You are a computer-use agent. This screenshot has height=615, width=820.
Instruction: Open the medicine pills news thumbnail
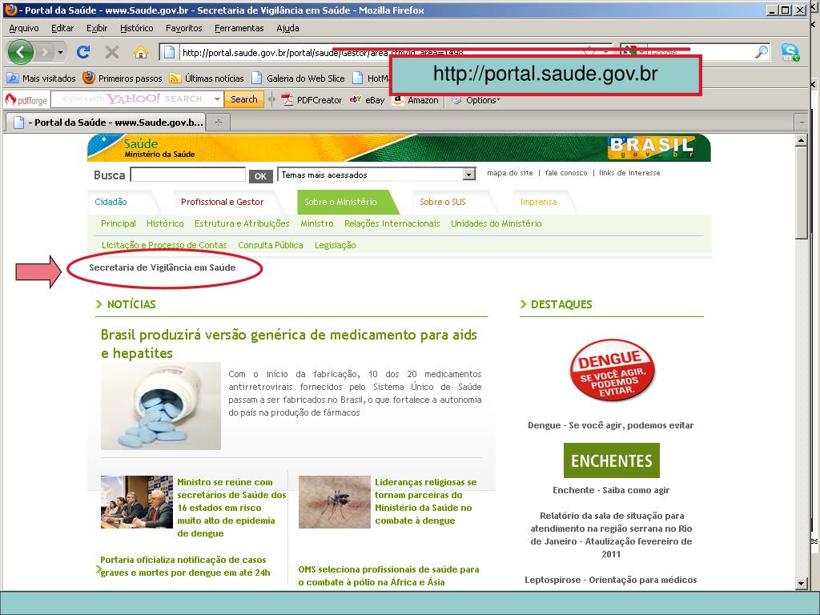pyautogui.click(x=161, y=406)
